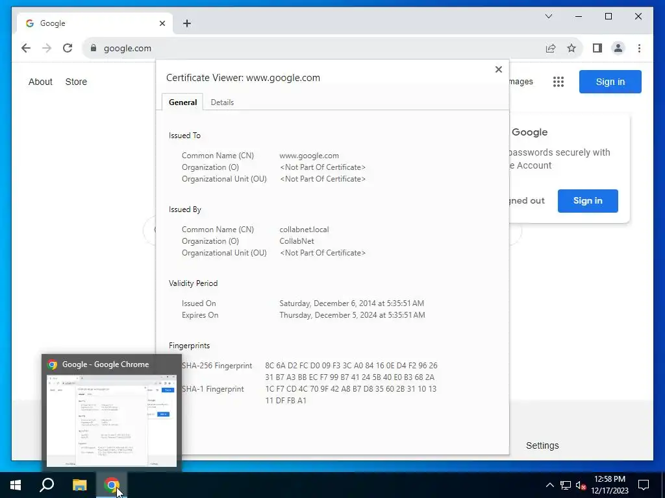Screen dimensions: 665x498
Task: Click the Chrome taskbar icon
Action: [112, 485]
